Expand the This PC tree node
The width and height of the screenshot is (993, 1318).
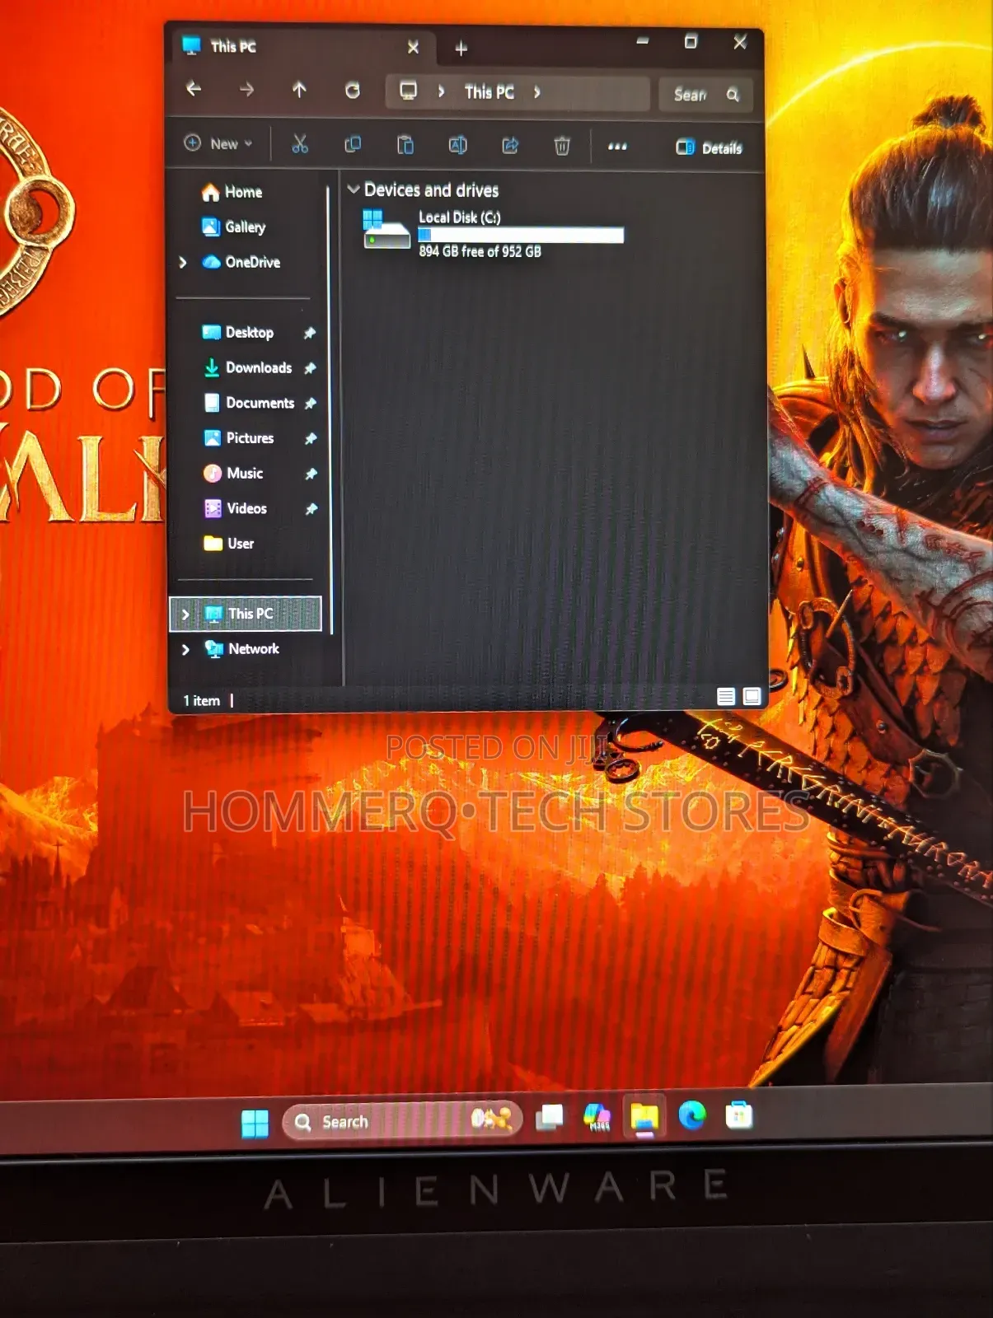185,615
